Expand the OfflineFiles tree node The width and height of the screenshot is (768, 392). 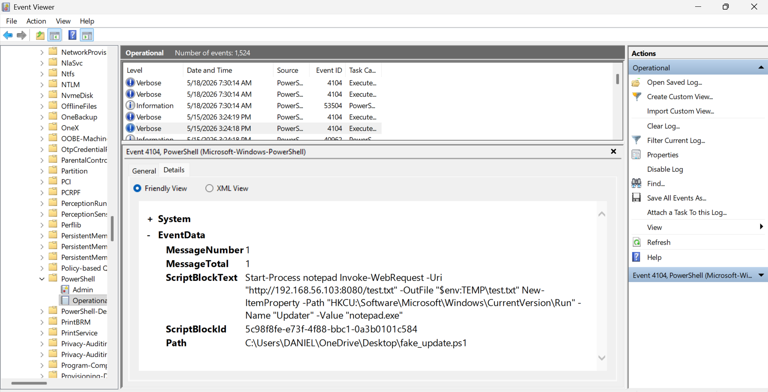tap(42, 106)
